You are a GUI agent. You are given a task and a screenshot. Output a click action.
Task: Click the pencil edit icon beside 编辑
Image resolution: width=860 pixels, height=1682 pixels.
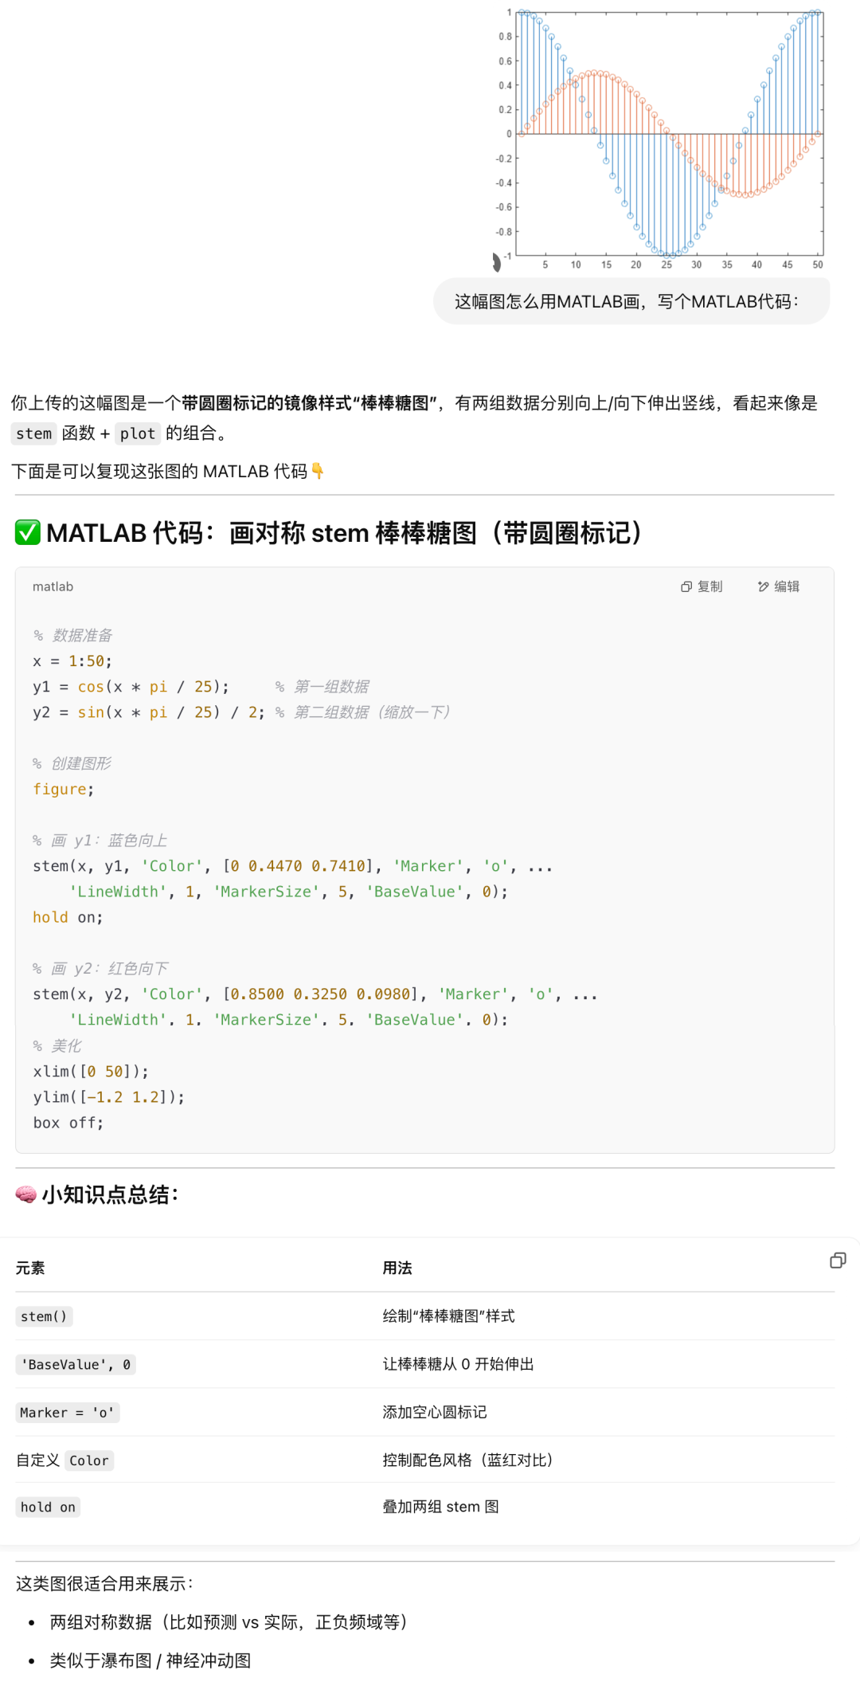click(x=761, y=586)
